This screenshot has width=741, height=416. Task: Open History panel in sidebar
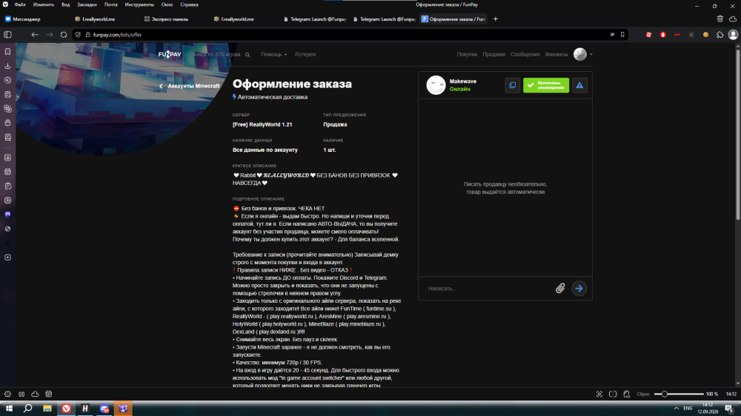click(8, 80)
